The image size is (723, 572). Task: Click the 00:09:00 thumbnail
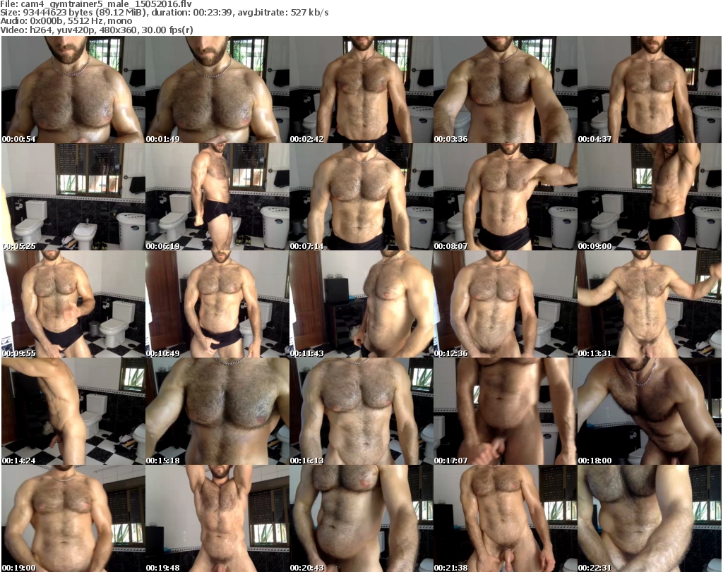(x=650, y=197)
